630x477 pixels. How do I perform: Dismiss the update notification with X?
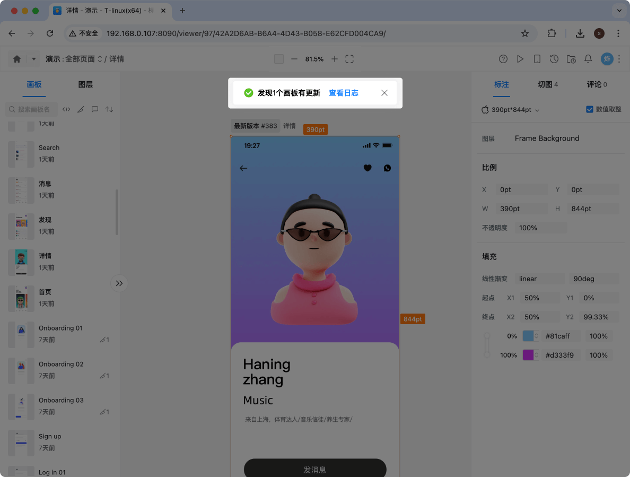coord(384,93)
